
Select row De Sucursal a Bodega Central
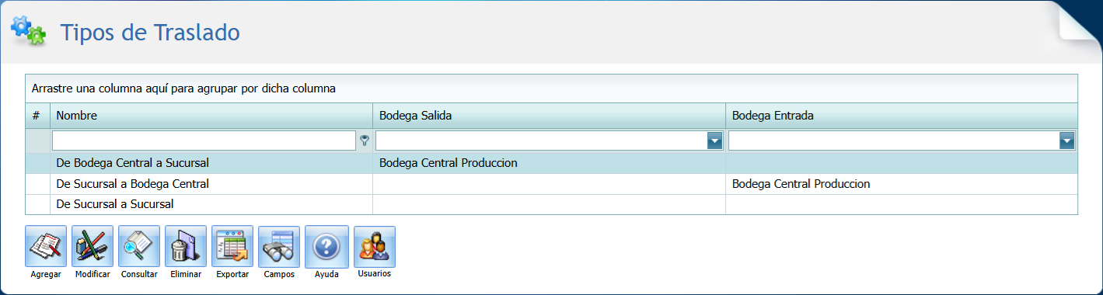552,184
